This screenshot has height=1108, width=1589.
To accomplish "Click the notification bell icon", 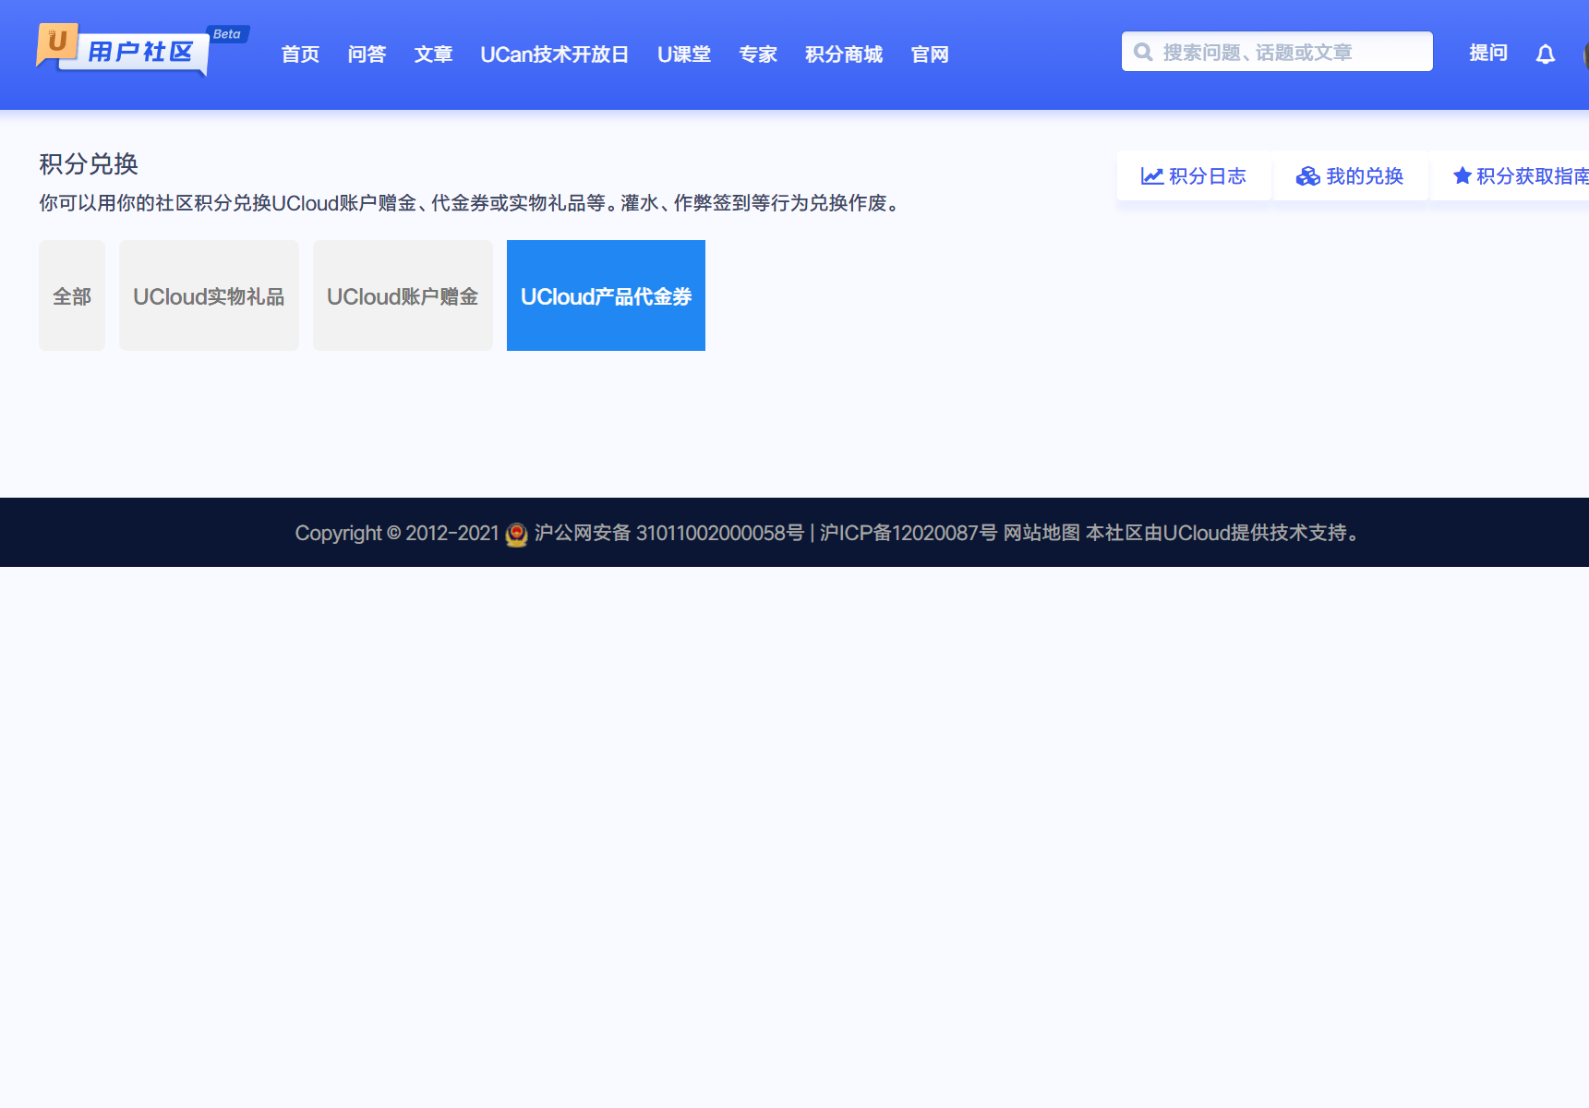I will click(x=1546, y=54).
